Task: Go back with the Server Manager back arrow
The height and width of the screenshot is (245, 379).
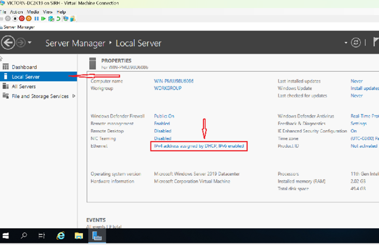Action: click(x=8, y=43)
